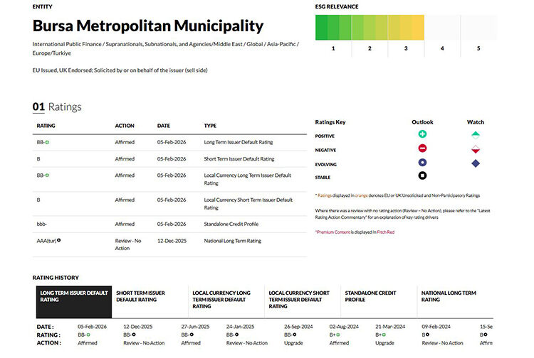Click outlook icon under 26-Sep-2024 in history
Viewport: 534px width, 358px height.
point(295,335)
